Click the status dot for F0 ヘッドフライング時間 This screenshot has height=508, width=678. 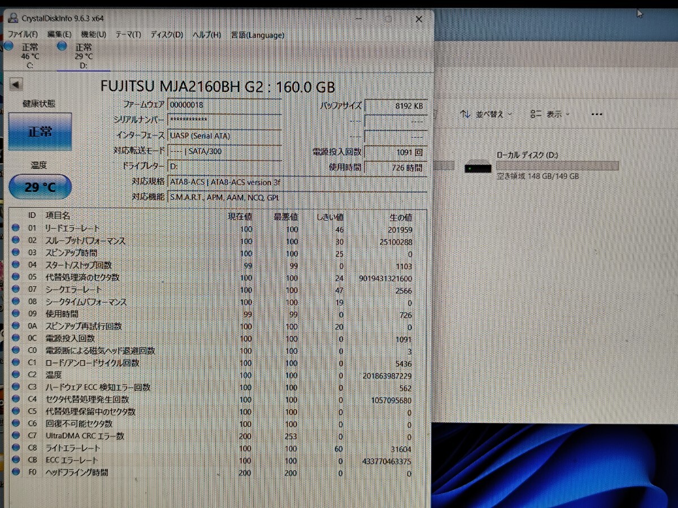(16, 472)
